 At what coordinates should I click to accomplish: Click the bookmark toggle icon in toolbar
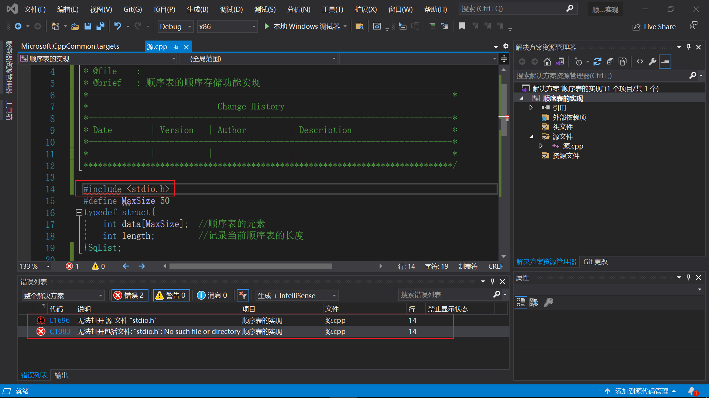[x=462, y=26]
